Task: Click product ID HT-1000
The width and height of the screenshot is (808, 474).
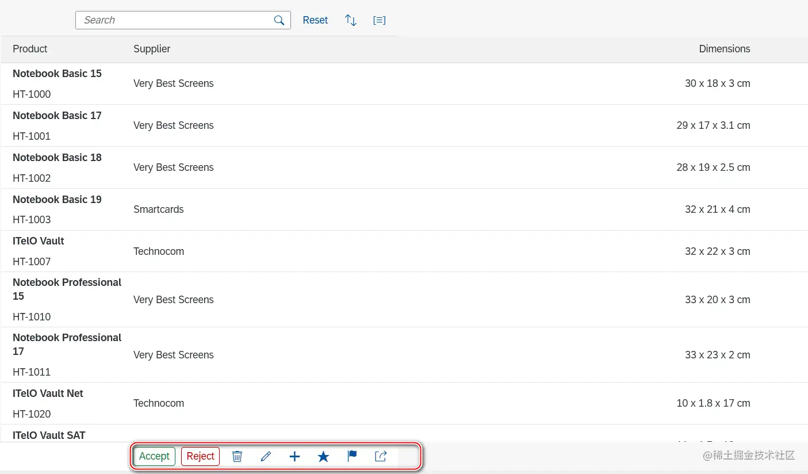Action: pos(32,94)
